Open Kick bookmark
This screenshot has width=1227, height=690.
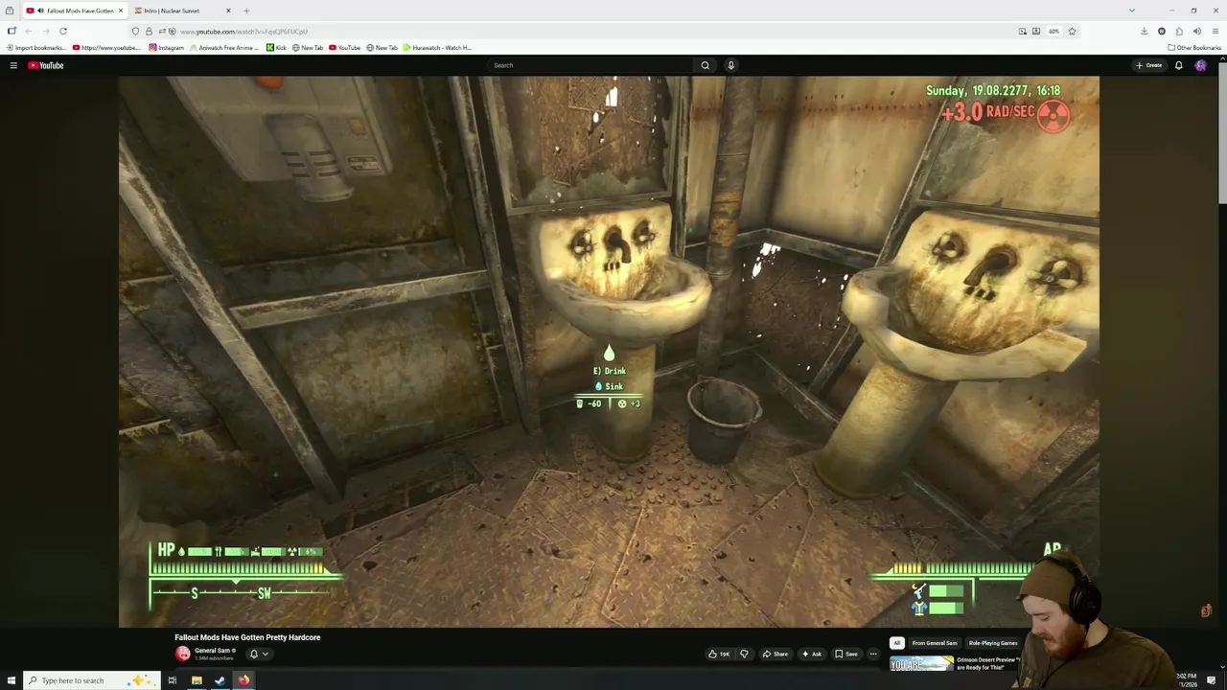point(276,47)
